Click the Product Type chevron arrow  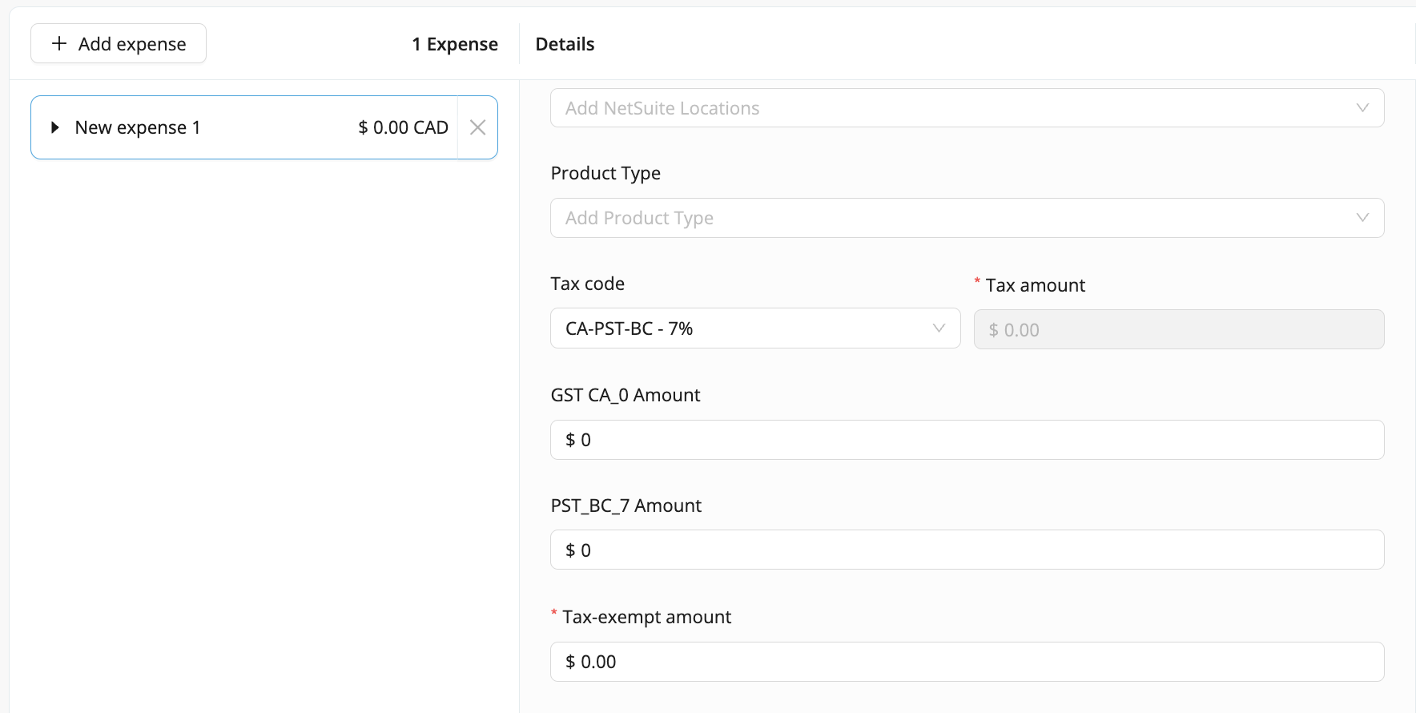coord(1362,218)
